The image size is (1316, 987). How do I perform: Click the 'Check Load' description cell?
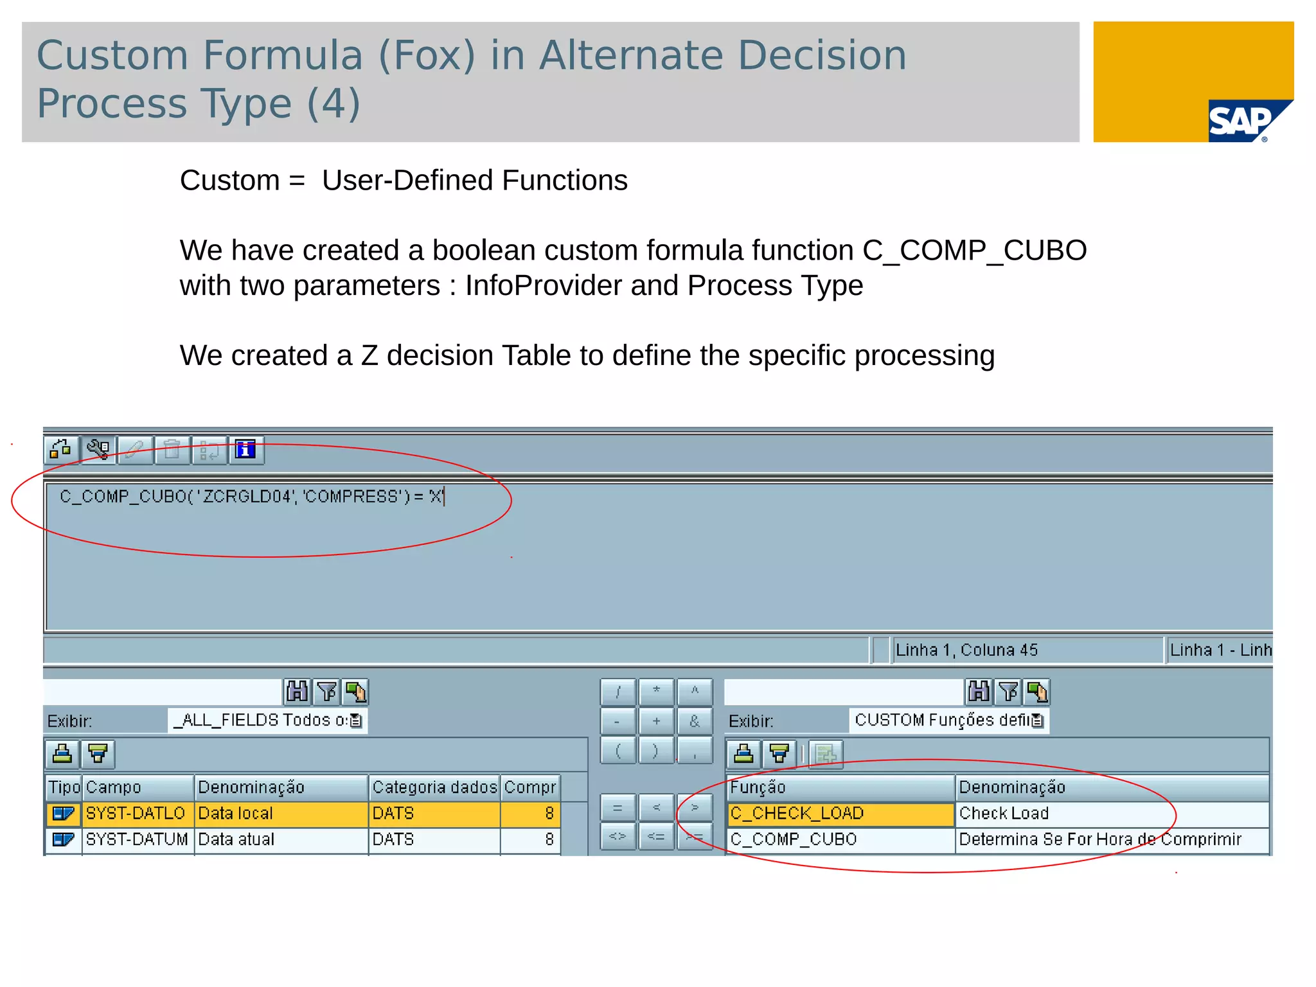coord(1112,814)
